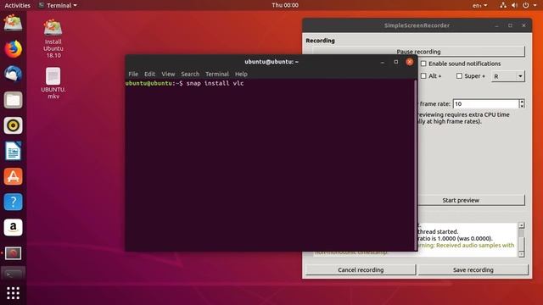Open the terminal Help menu
543x305 pixels.
241,74
